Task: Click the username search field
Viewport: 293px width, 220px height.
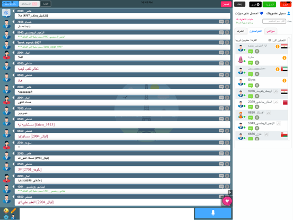Action: click(274, 21)
